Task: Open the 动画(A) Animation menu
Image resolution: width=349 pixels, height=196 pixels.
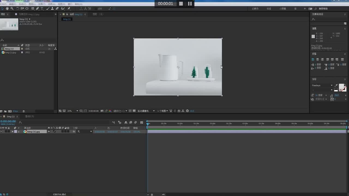Action: coord(52,4)
